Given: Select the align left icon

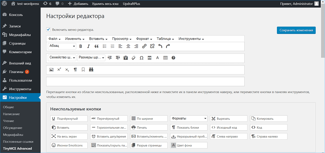Looking at the screenshot, I should (x=120, y=46).
